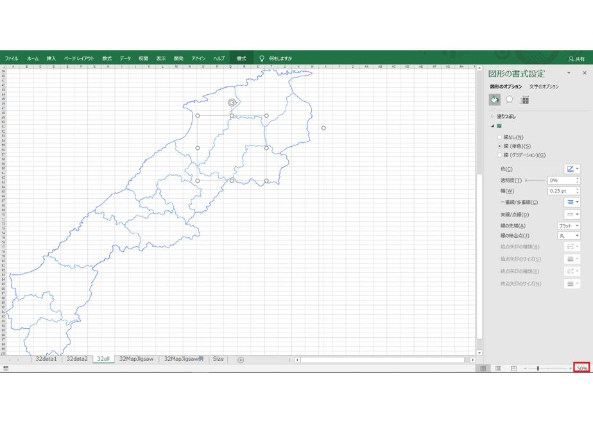
Task: Open the アドイン ribbon tab
Action: pyautogui.click(x=198, y=58)
